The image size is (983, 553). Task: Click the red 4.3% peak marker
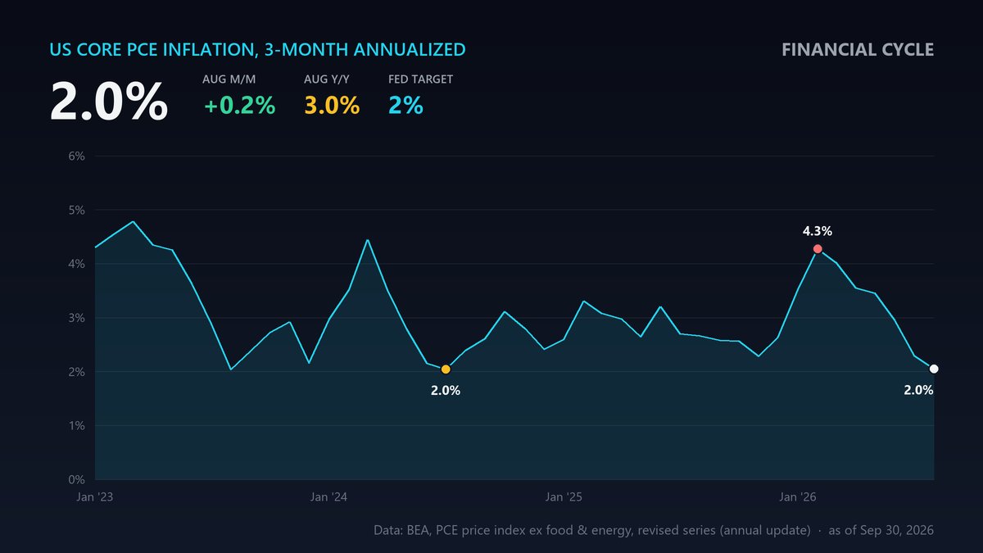[818, 248]
